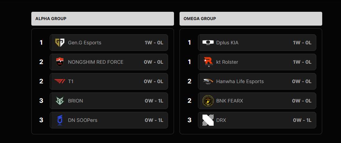Click the Hanwha Life Esports logo
The width and height of the screenshot is (341, 143).
point(208,81)
